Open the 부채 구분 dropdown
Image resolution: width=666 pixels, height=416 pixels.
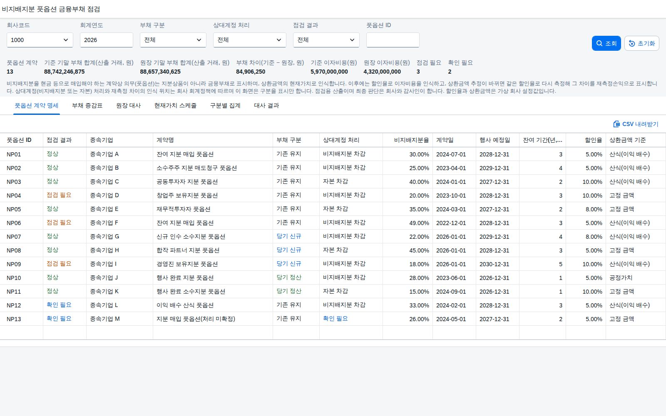[x=173, y=40]
